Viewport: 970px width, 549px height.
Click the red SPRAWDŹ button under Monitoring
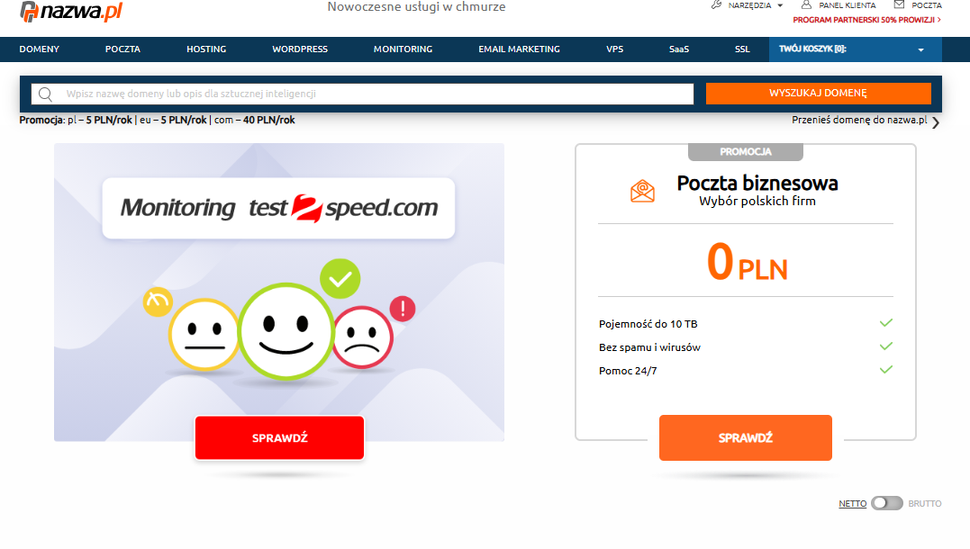279,437
